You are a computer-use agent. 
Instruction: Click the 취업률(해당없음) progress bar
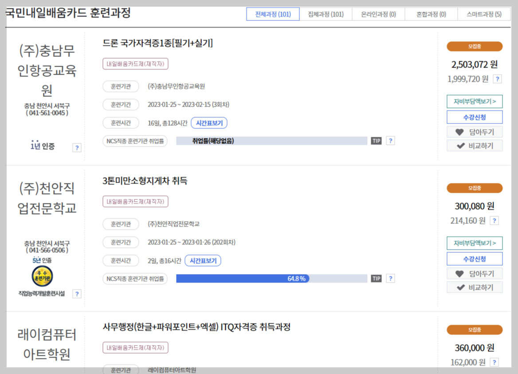[271, 141]
